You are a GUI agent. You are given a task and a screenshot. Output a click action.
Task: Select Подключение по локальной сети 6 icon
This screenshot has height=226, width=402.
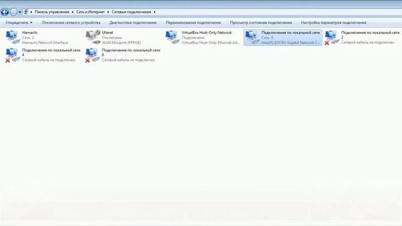pyautogui.click(x=92, y=55)
